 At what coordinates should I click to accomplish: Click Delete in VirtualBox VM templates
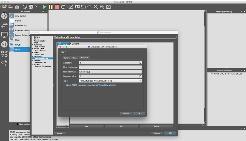156,126
